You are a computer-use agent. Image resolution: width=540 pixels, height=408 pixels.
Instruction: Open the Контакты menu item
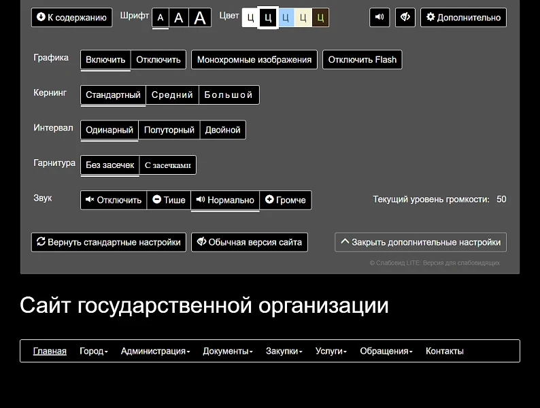[x=445, y=351]
